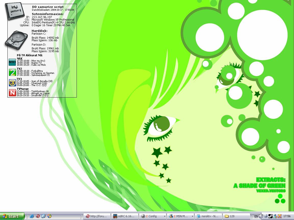Screen dimensions: 294x220
Task: Click the 'The O.C. (22)' programme line
Action: click(31, 85)
